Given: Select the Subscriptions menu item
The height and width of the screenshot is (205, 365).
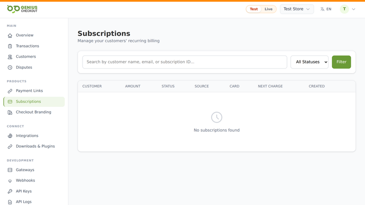Looking at the screenshot, I should (34, 102).
